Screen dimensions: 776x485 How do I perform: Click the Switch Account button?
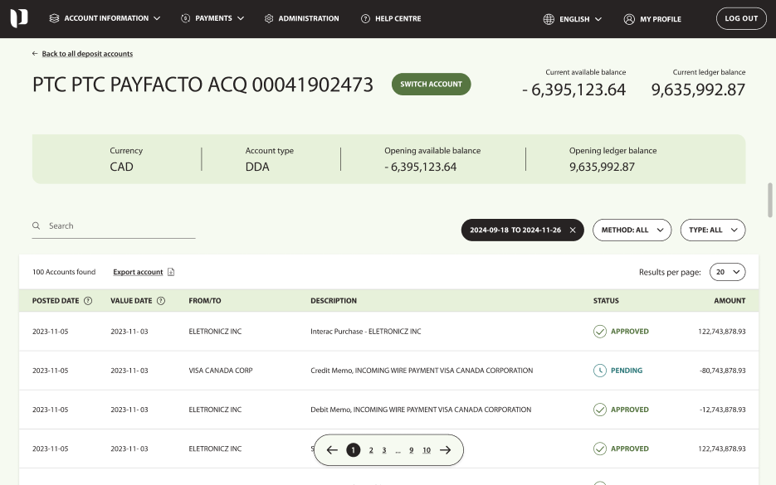(431, 85)
